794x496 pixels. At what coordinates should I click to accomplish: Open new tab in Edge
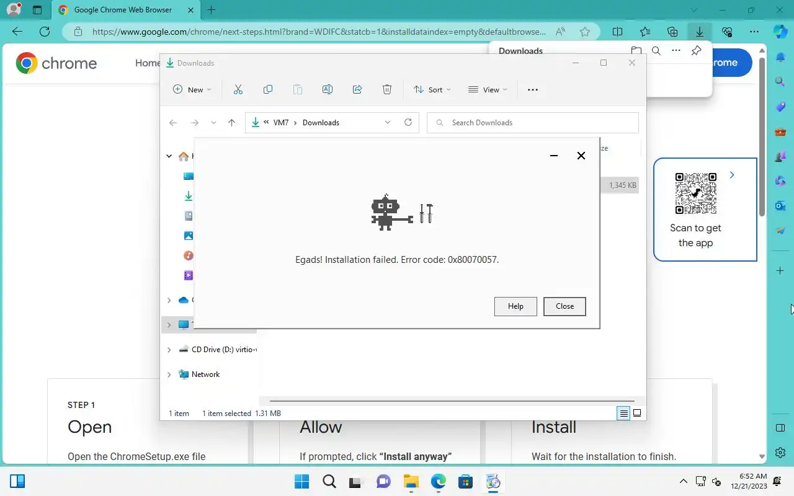tap(212, 10)
